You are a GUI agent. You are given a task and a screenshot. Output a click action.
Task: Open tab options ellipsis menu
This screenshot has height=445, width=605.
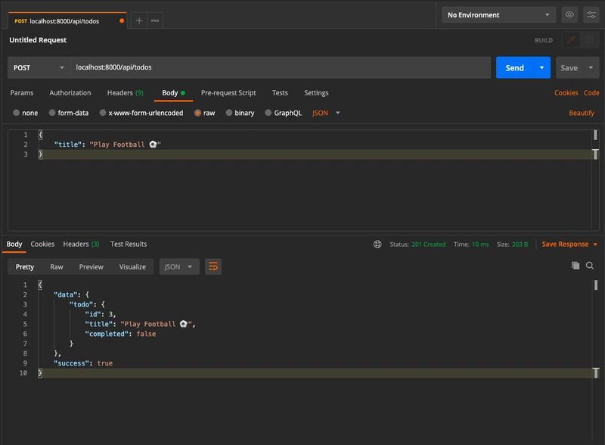155,21
